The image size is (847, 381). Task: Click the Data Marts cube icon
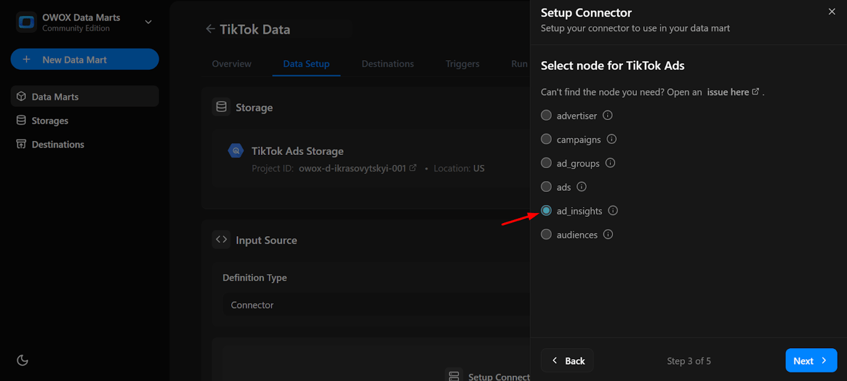[x=21, y=97]
